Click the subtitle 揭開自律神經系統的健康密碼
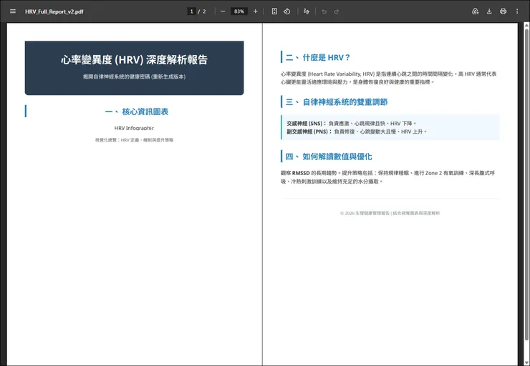 pyautogui.click(x=134, y=76)
